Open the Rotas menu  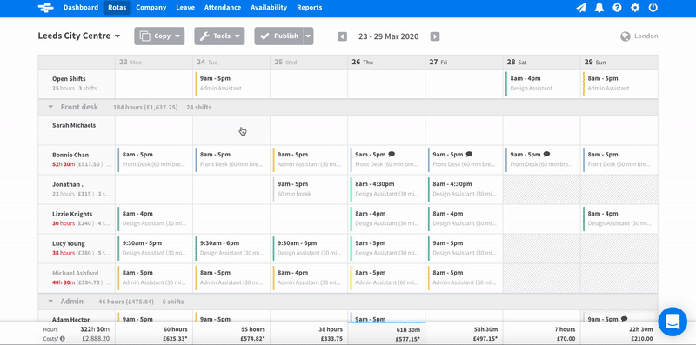(117, 8)
